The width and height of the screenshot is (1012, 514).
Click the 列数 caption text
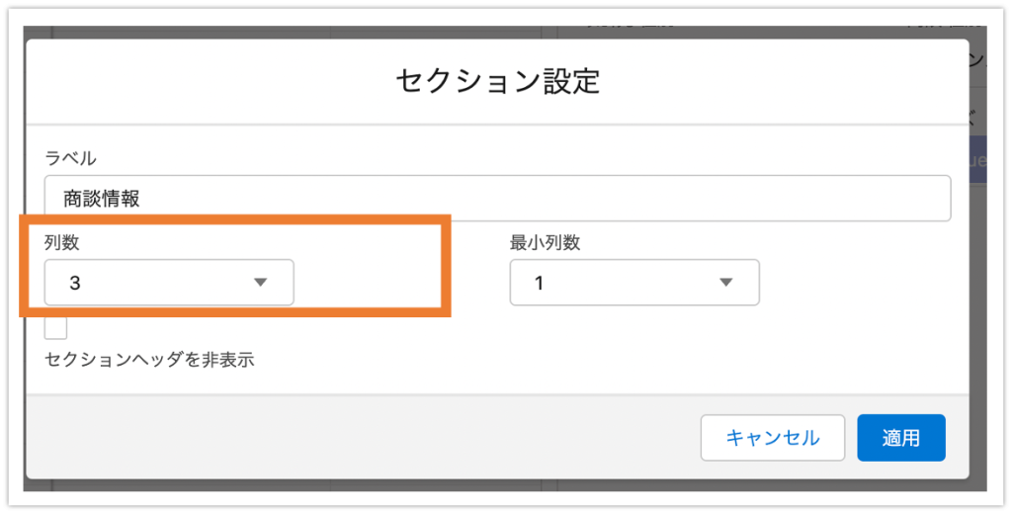click(x=62, y=242)
